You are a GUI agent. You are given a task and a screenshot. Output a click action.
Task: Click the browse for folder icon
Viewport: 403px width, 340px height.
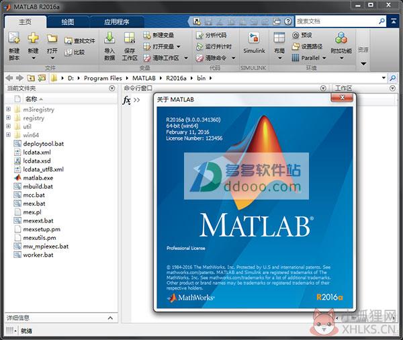[x=42, y=78]
